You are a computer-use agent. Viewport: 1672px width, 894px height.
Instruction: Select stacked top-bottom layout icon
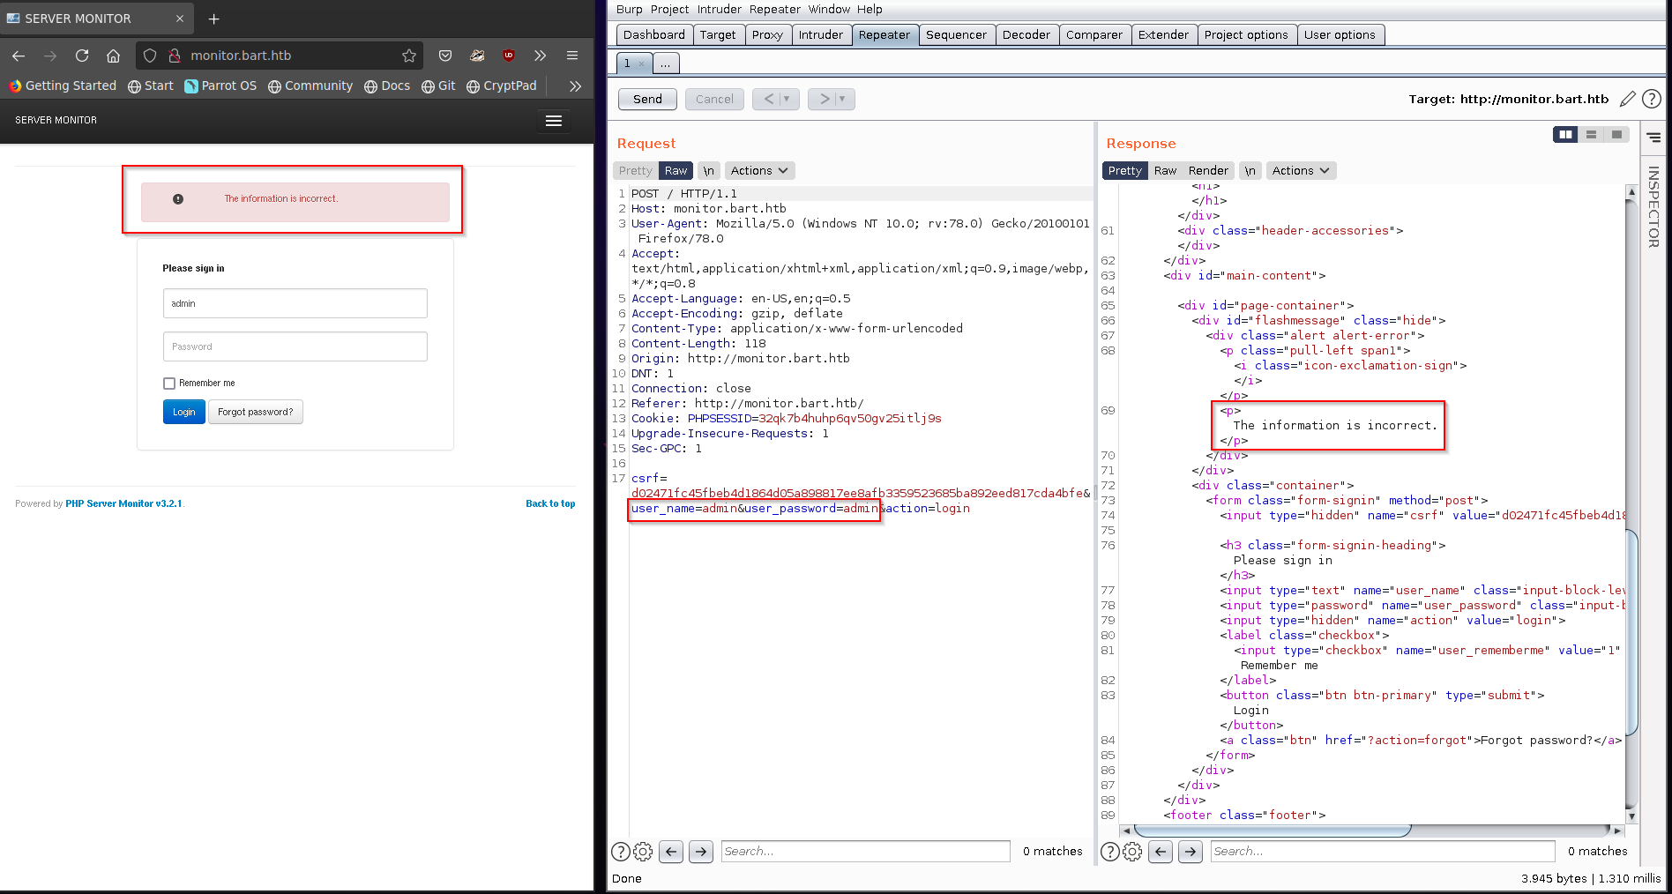tap(1591, 135)
